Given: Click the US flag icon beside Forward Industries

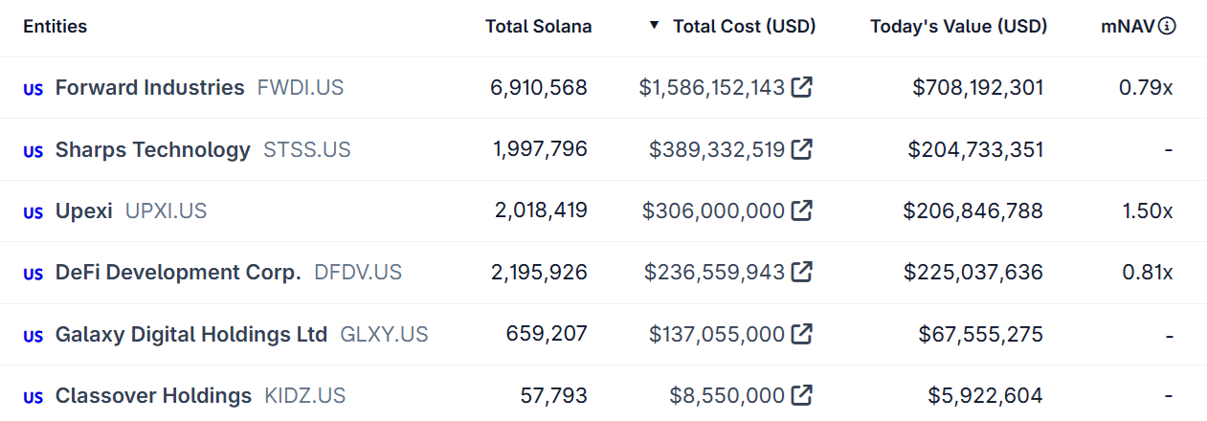Looking at the screenshot, I should point(34,89).
